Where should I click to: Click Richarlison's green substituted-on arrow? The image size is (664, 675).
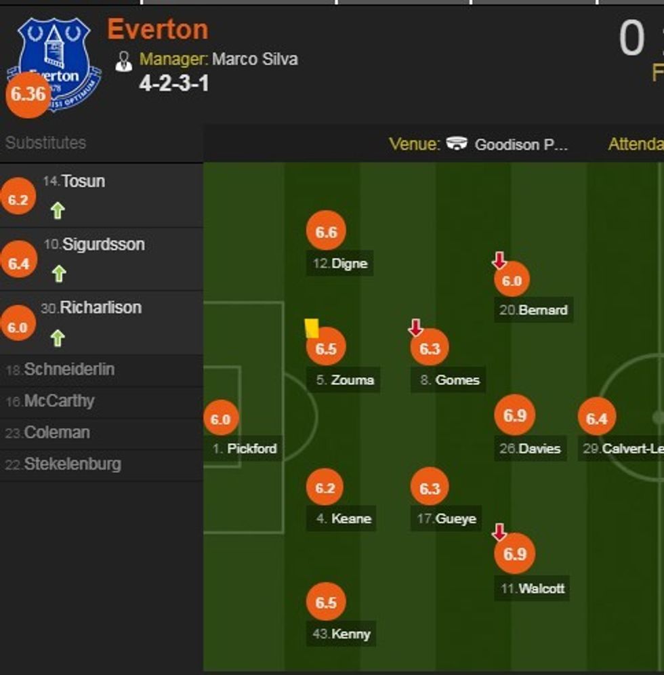[x=58, y=337]
